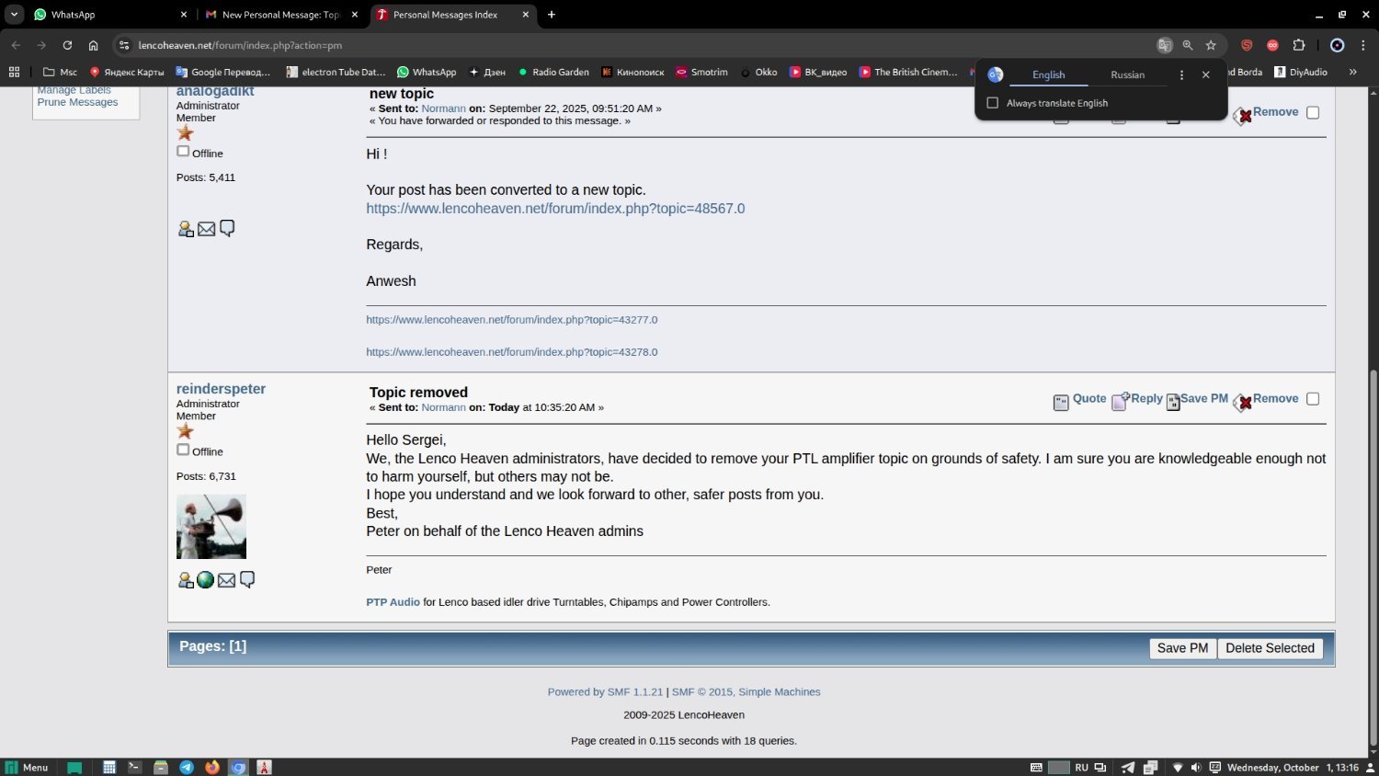The image size is (1379, 776).
Task: Open reinderspeter's website globe icon
Action: [x=205, y=580]
